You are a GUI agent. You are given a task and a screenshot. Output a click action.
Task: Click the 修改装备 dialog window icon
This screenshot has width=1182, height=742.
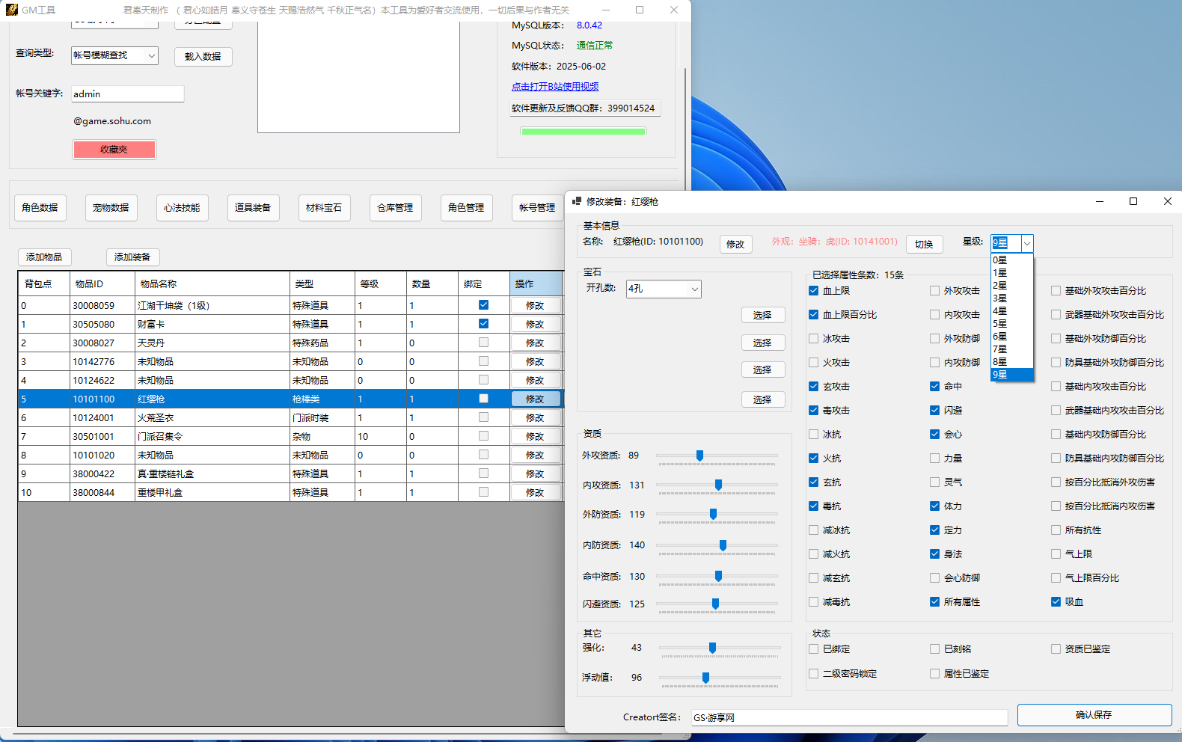576,201
